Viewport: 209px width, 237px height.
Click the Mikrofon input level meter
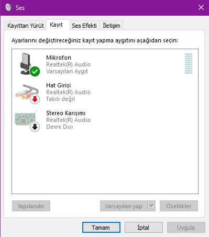click(189, 64)
